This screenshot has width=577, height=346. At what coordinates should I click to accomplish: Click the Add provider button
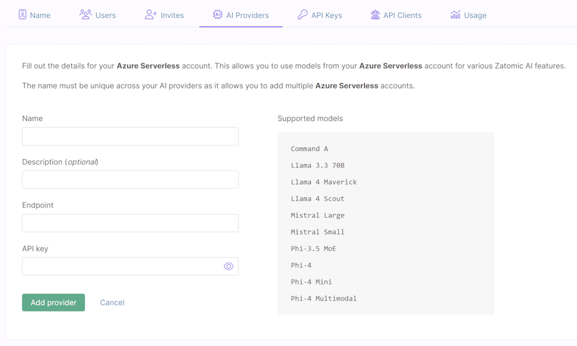click(53, 302)
